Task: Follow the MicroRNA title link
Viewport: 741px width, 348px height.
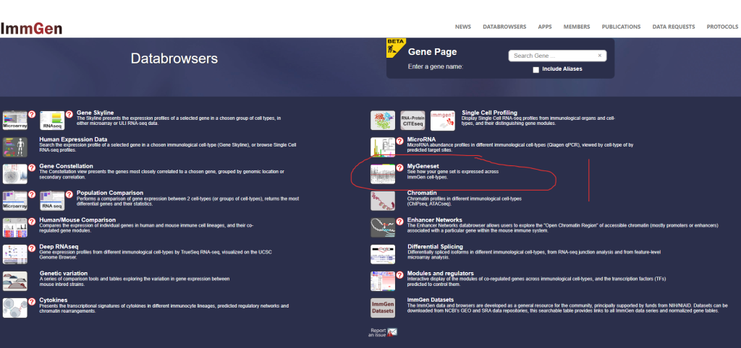Action: [x=421, y=139]
